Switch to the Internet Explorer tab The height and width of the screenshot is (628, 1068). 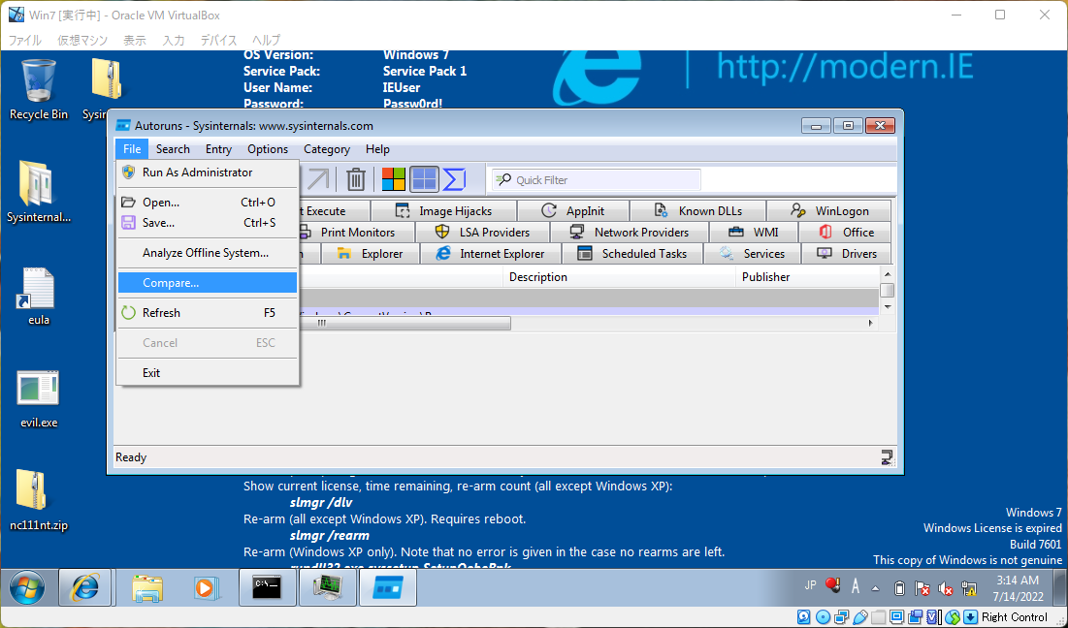coord(491,253)
